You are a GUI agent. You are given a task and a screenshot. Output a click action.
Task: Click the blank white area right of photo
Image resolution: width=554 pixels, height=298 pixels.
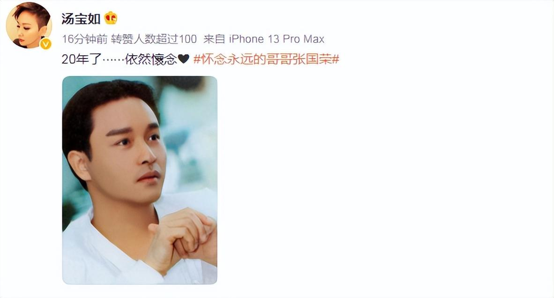point(385,180)
